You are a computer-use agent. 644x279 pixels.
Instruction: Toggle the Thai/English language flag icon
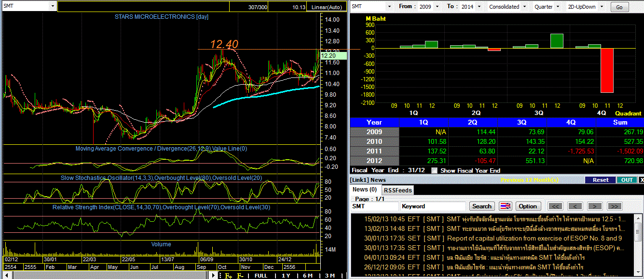[x=505, y=206]
